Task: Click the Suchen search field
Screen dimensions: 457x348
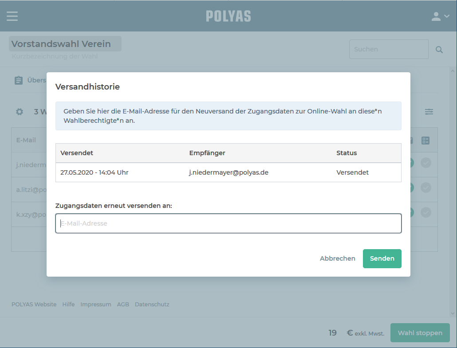Action: click(x=389, y=49)
